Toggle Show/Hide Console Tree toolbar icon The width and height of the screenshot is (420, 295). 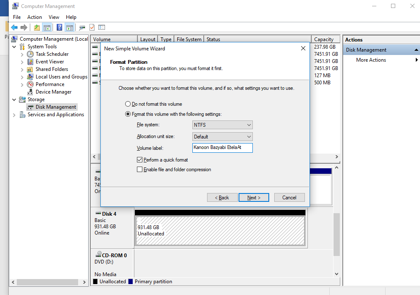pos(47,28)
